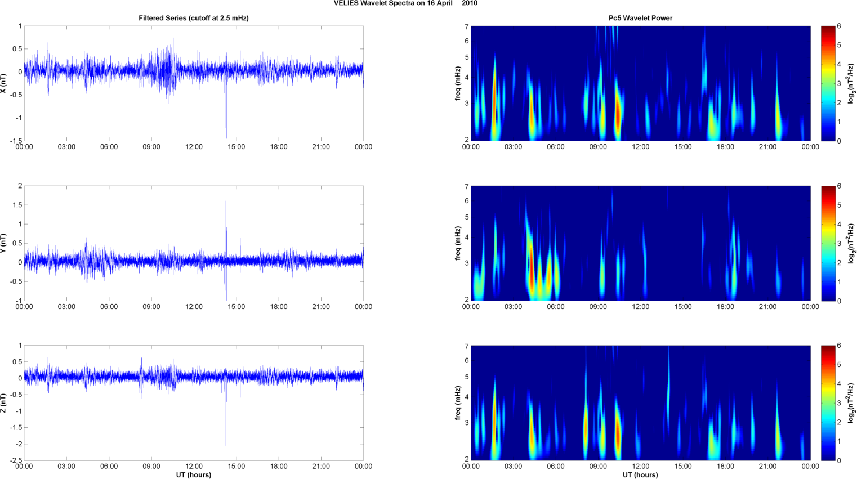Viewport: 857px width, 479px height.
Task: Click the red hot spot near 04:15 in the middle spectrogram
Action: pos(532,267)
